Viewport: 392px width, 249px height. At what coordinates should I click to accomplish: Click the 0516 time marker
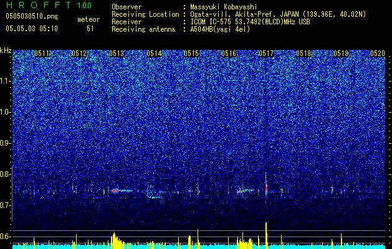coord(229,54)
